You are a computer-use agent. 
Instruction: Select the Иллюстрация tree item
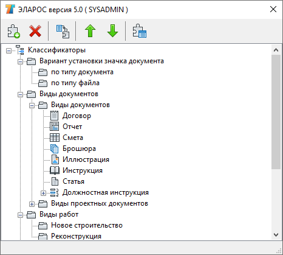86,159
